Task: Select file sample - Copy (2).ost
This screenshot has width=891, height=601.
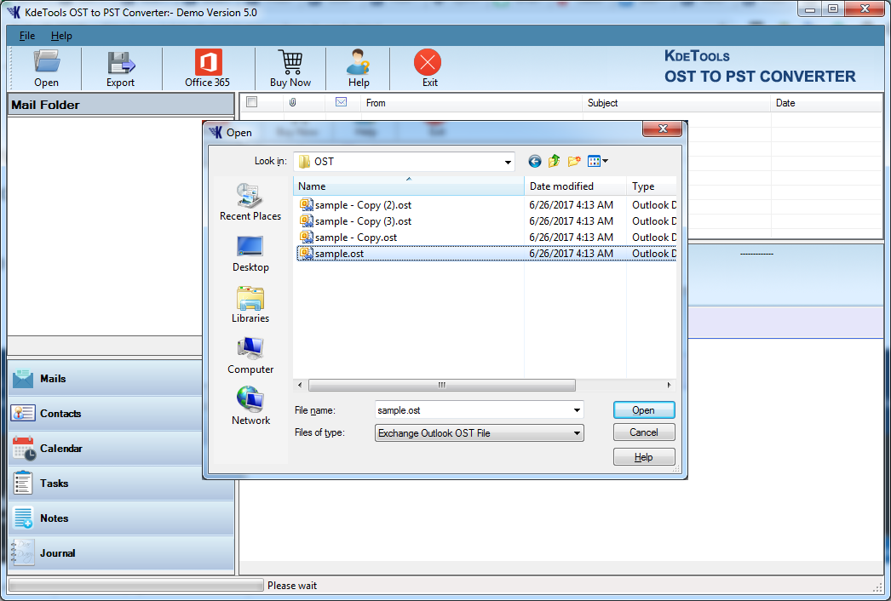Action: (363, 205)
